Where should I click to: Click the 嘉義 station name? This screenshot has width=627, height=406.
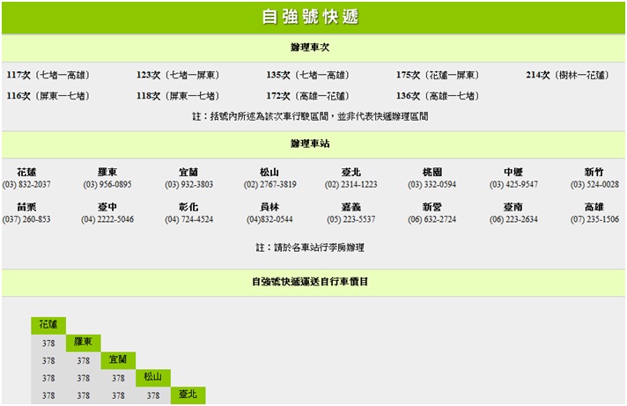click(x=351, y=207)
